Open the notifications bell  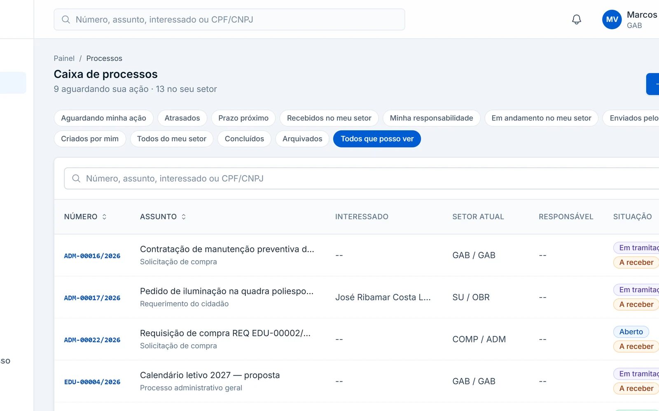pos(577,19)
